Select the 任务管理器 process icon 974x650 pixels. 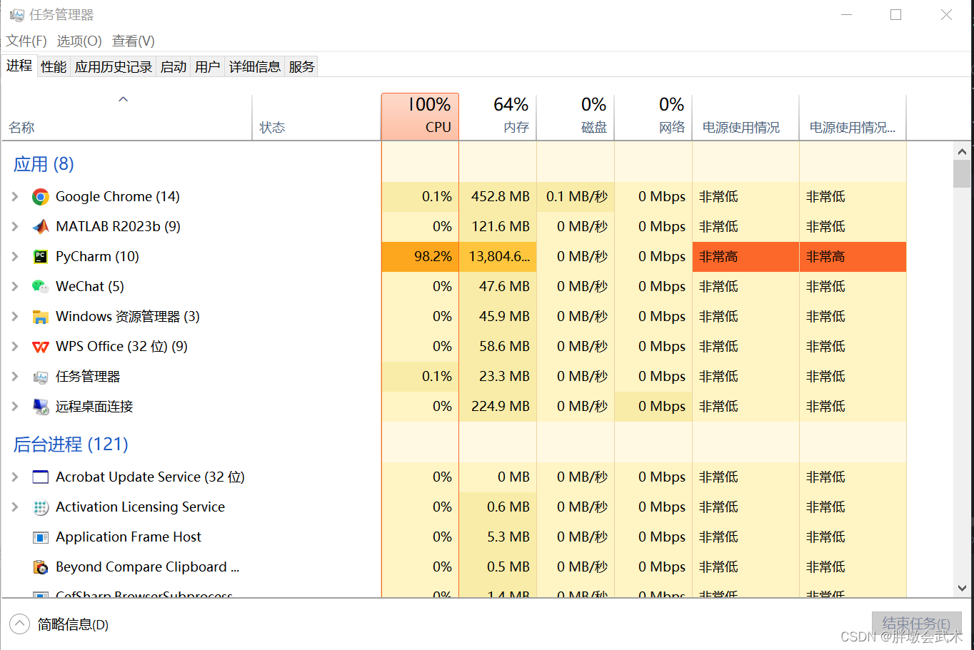[x=41, y=377]
